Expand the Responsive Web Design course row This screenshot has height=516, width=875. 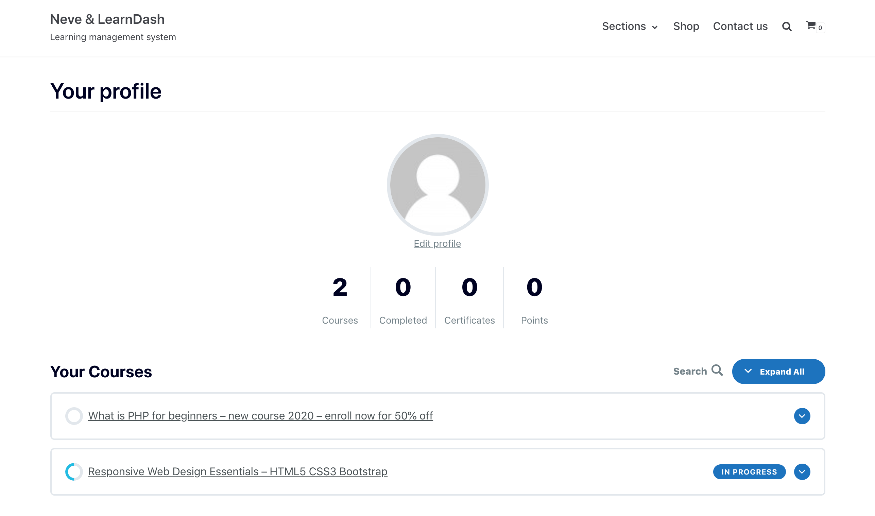(802, 471)
